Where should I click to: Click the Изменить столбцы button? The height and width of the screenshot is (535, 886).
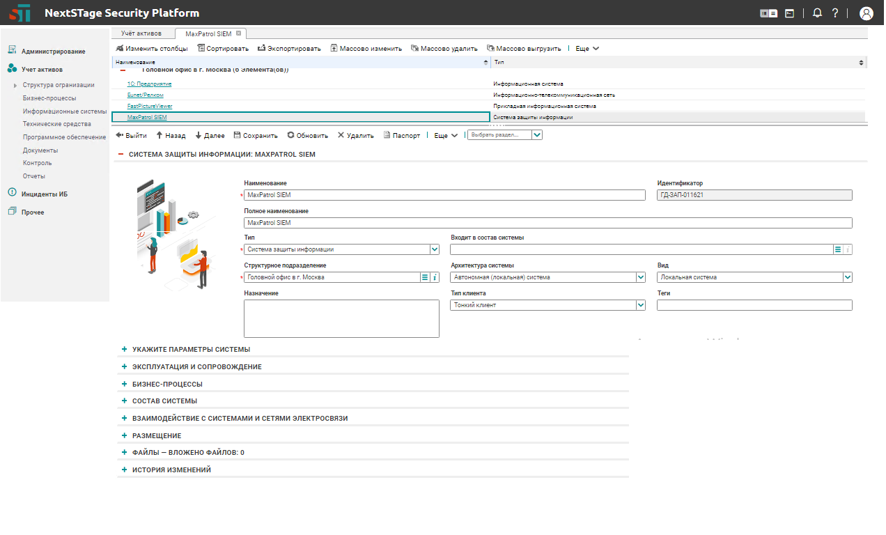pyautogui.click(x=151, y=49)
